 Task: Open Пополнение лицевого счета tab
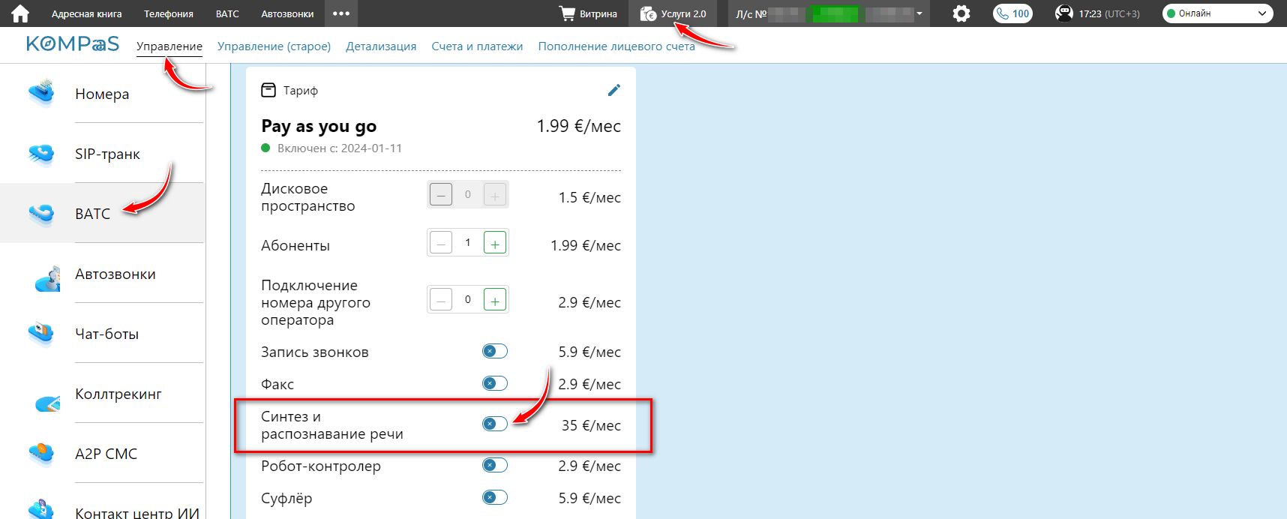coord(616,46)
